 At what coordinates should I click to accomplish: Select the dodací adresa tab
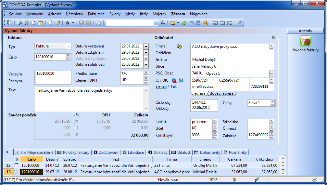pyautogui.click(x=222, y=93)
